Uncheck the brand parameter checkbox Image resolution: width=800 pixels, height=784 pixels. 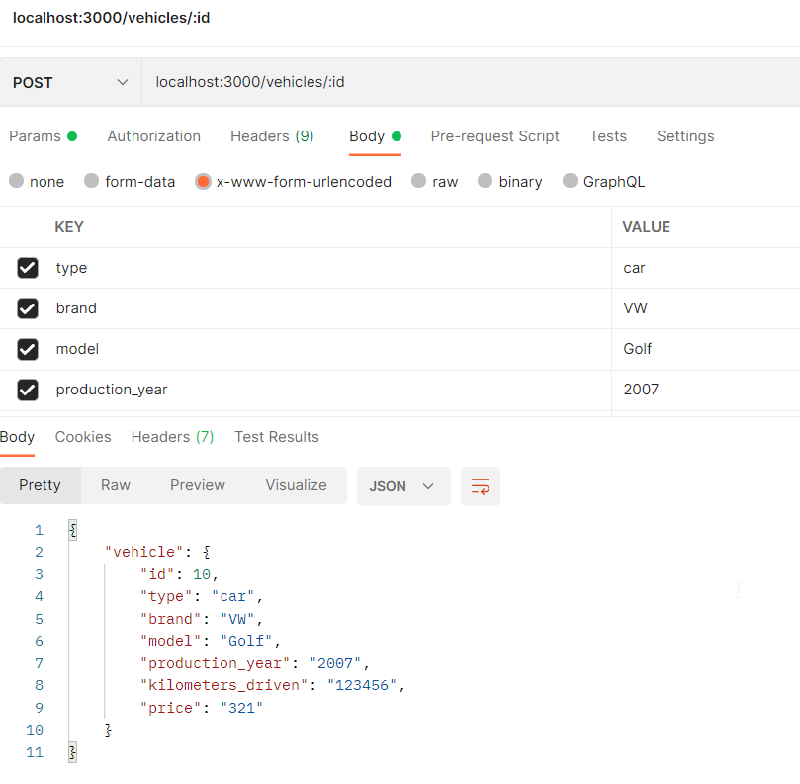point(28,308)
